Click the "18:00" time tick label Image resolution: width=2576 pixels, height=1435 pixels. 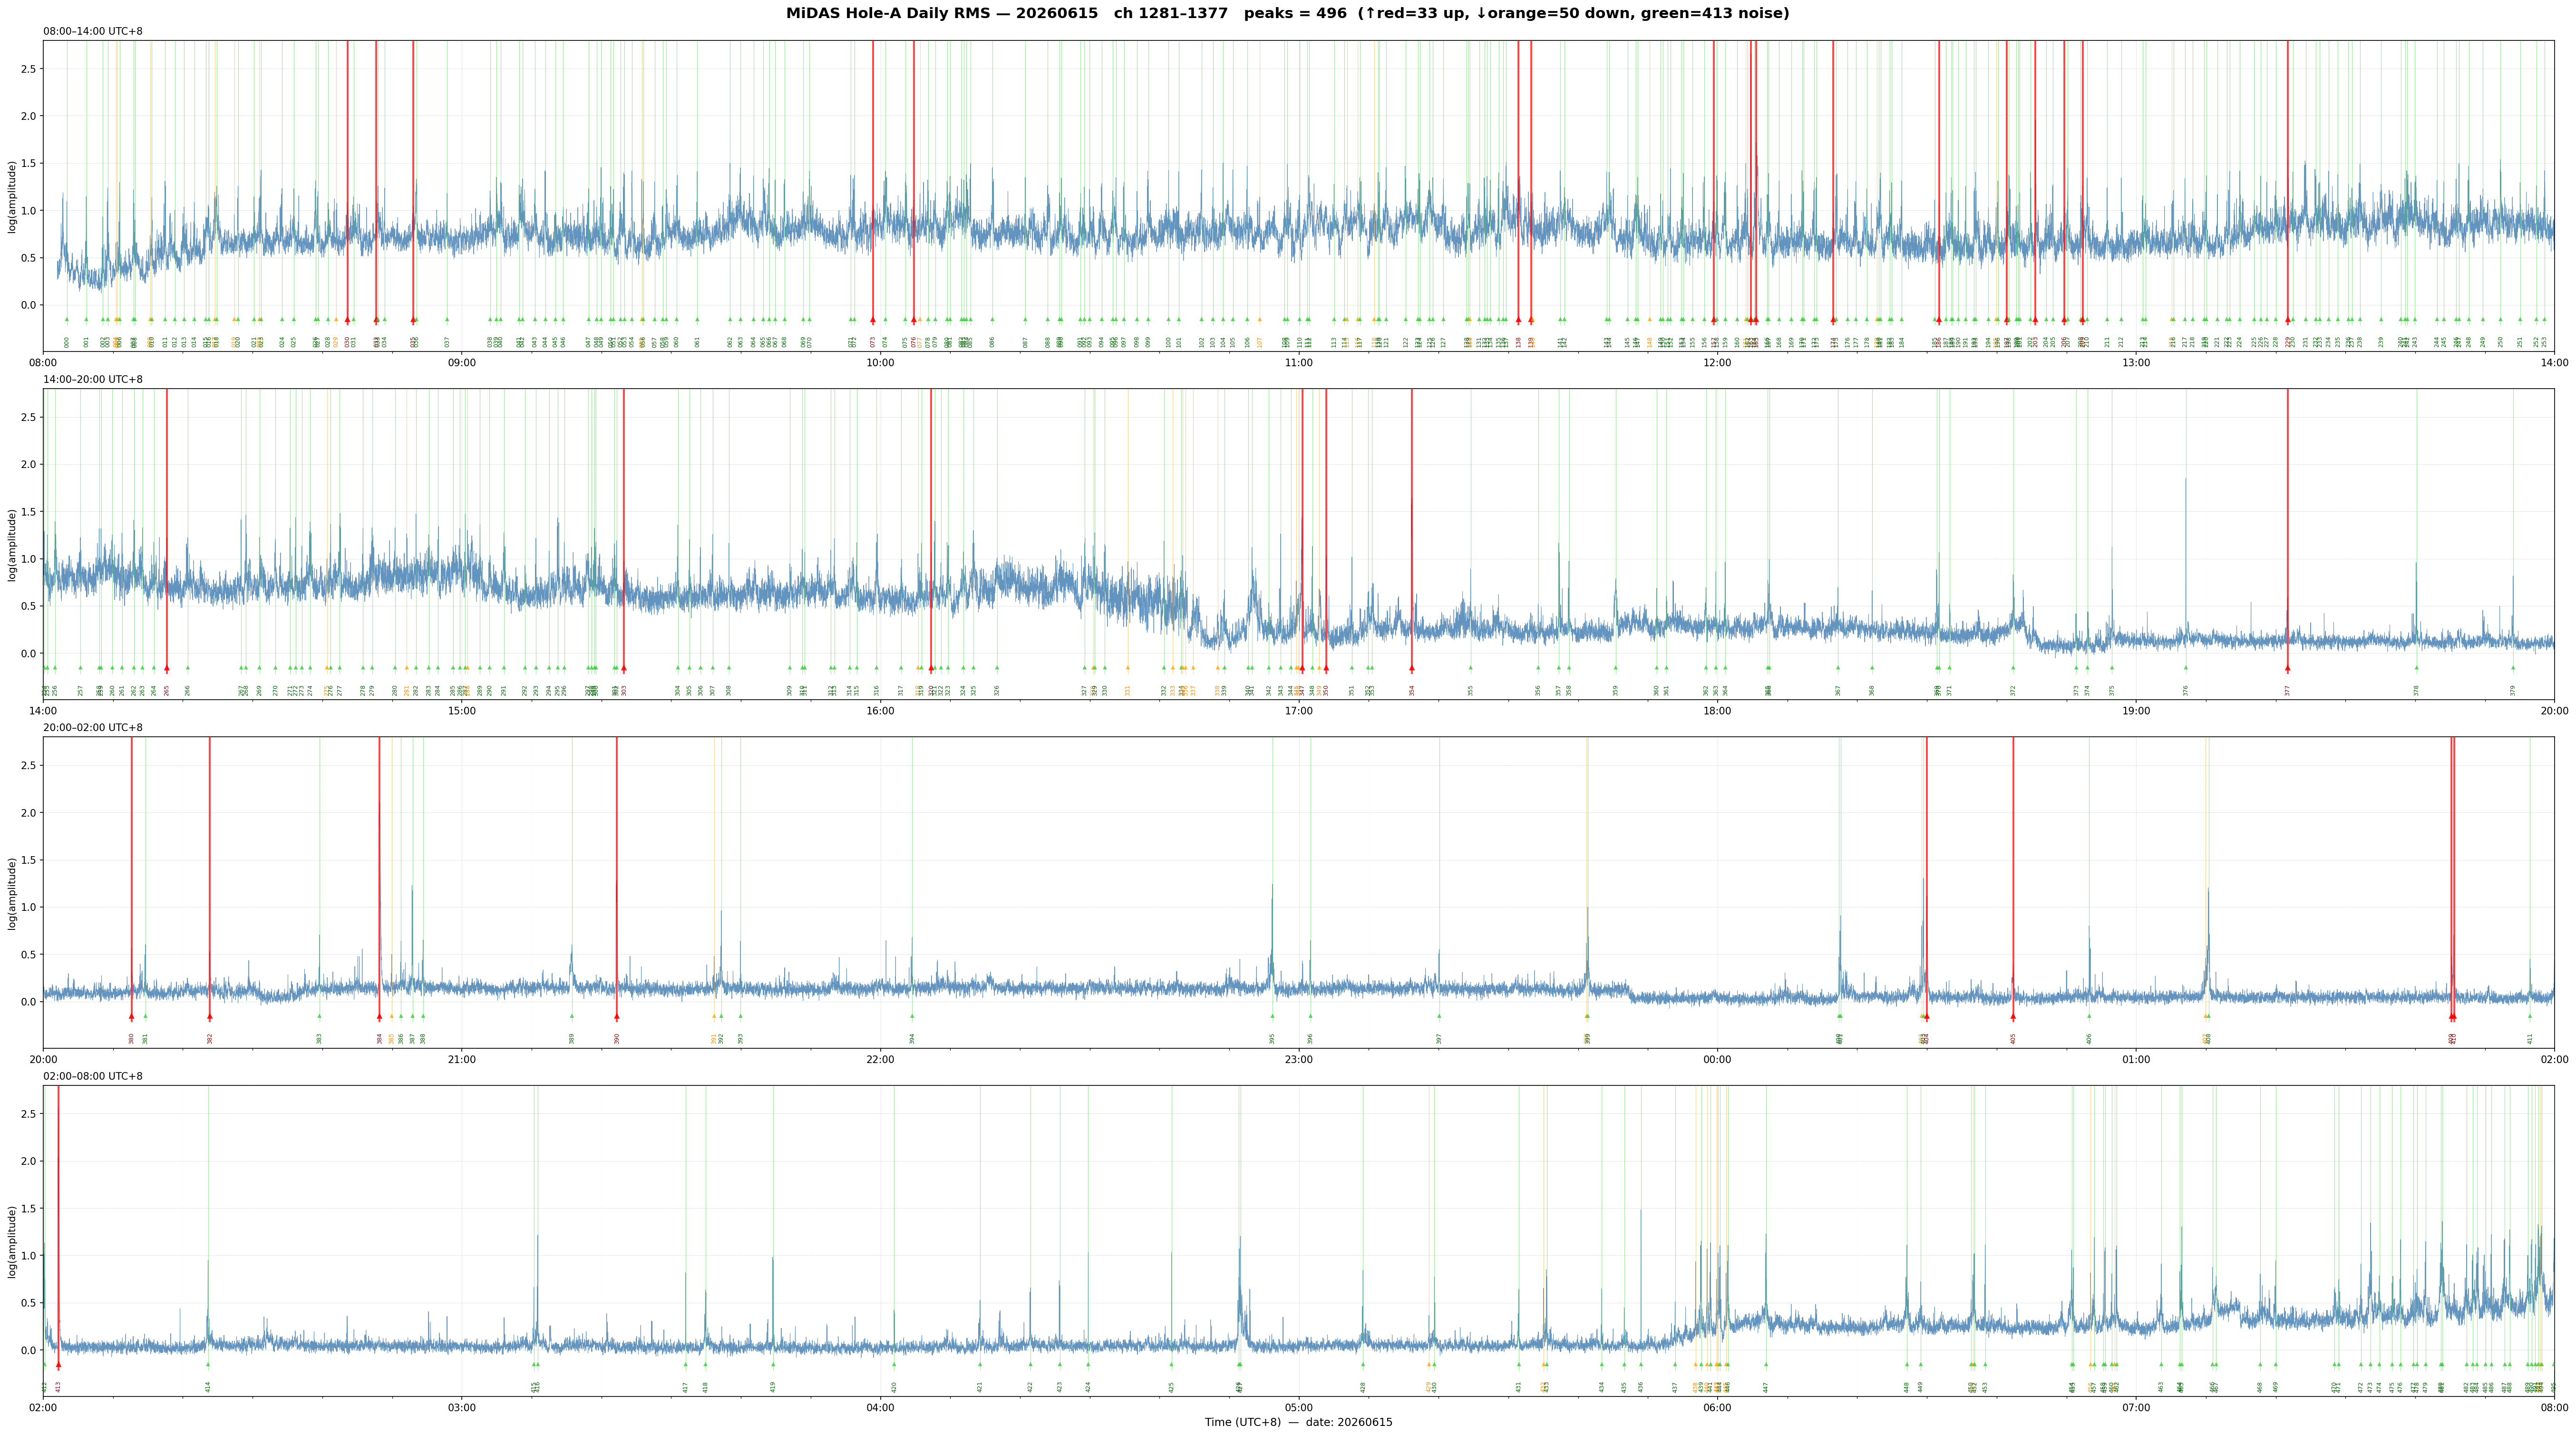click(1717, 710)
